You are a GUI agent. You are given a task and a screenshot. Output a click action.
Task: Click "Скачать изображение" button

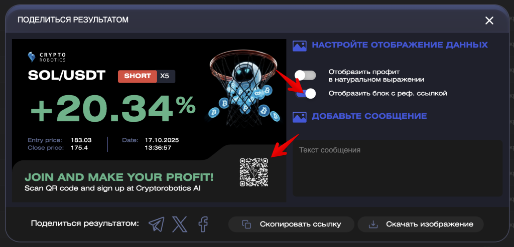pos(421,224)
